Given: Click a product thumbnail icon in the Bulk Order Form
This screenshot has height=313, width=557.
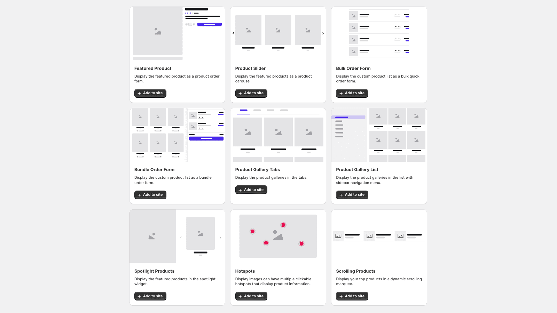Looking at the screenshot, I should pyautogui.click(x=353, y=15).
